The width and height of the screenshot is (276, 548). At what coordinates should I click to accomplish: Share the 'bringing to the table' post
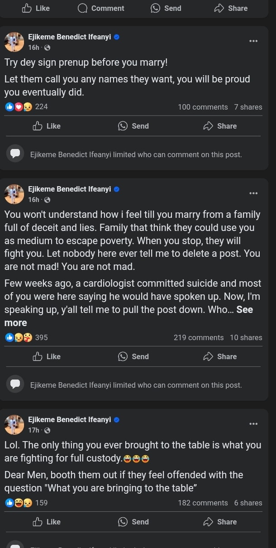220,522
